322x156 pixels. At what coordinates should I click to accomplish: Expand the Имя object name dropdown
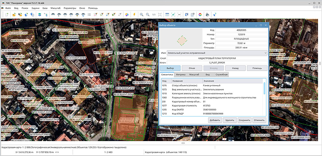point(266,53)
